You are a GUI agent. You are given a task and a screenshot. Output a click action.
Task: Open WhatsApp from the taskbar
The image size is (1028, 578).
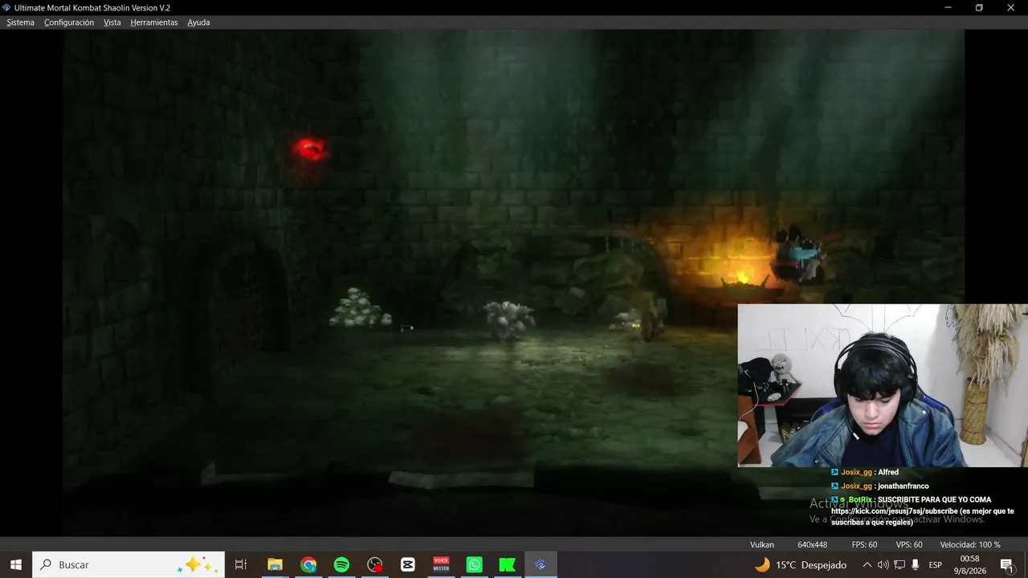pos(475,565)
